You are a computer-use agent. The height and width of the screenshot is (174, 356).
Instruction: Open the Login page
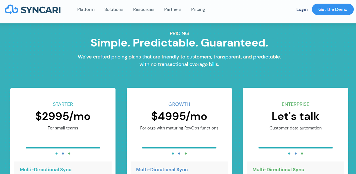pyautogui.click(x=302, y=9)
